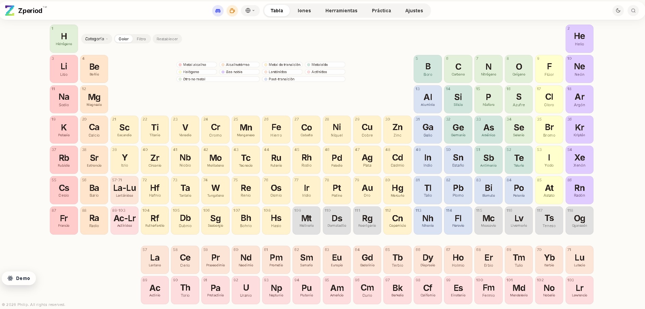Screen dimensions: 645x309
Task: Open the Ajustes tab
Action: [x=414, y=11]
